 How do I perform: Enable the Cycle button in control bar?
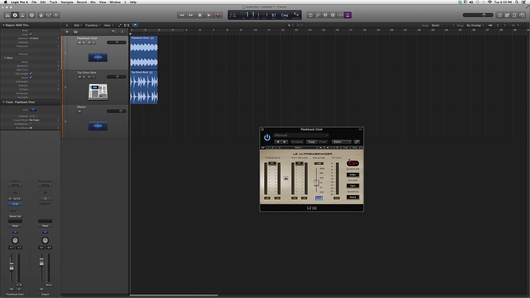coord(310,15)
